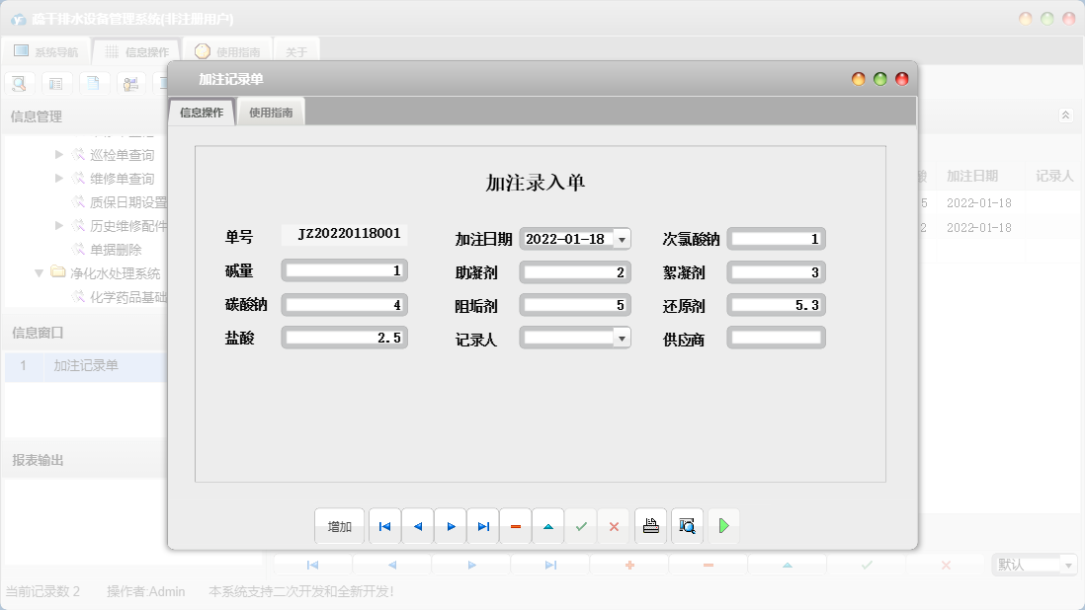Go to the next record
The width and height of the screenshot is (1085, 610).
(451, 527)
